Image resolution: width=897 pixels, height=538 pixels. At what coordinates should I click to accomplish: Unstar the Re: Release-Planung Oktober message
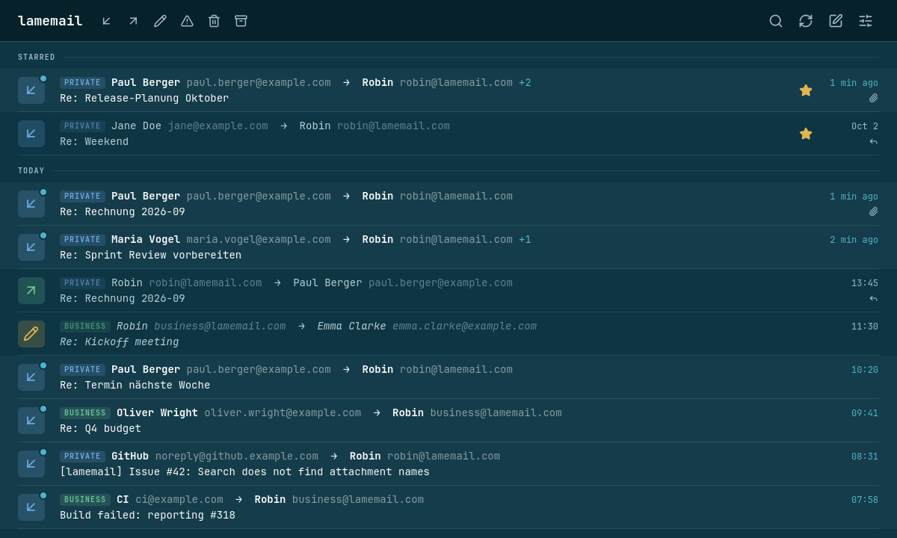coord(806,90)
